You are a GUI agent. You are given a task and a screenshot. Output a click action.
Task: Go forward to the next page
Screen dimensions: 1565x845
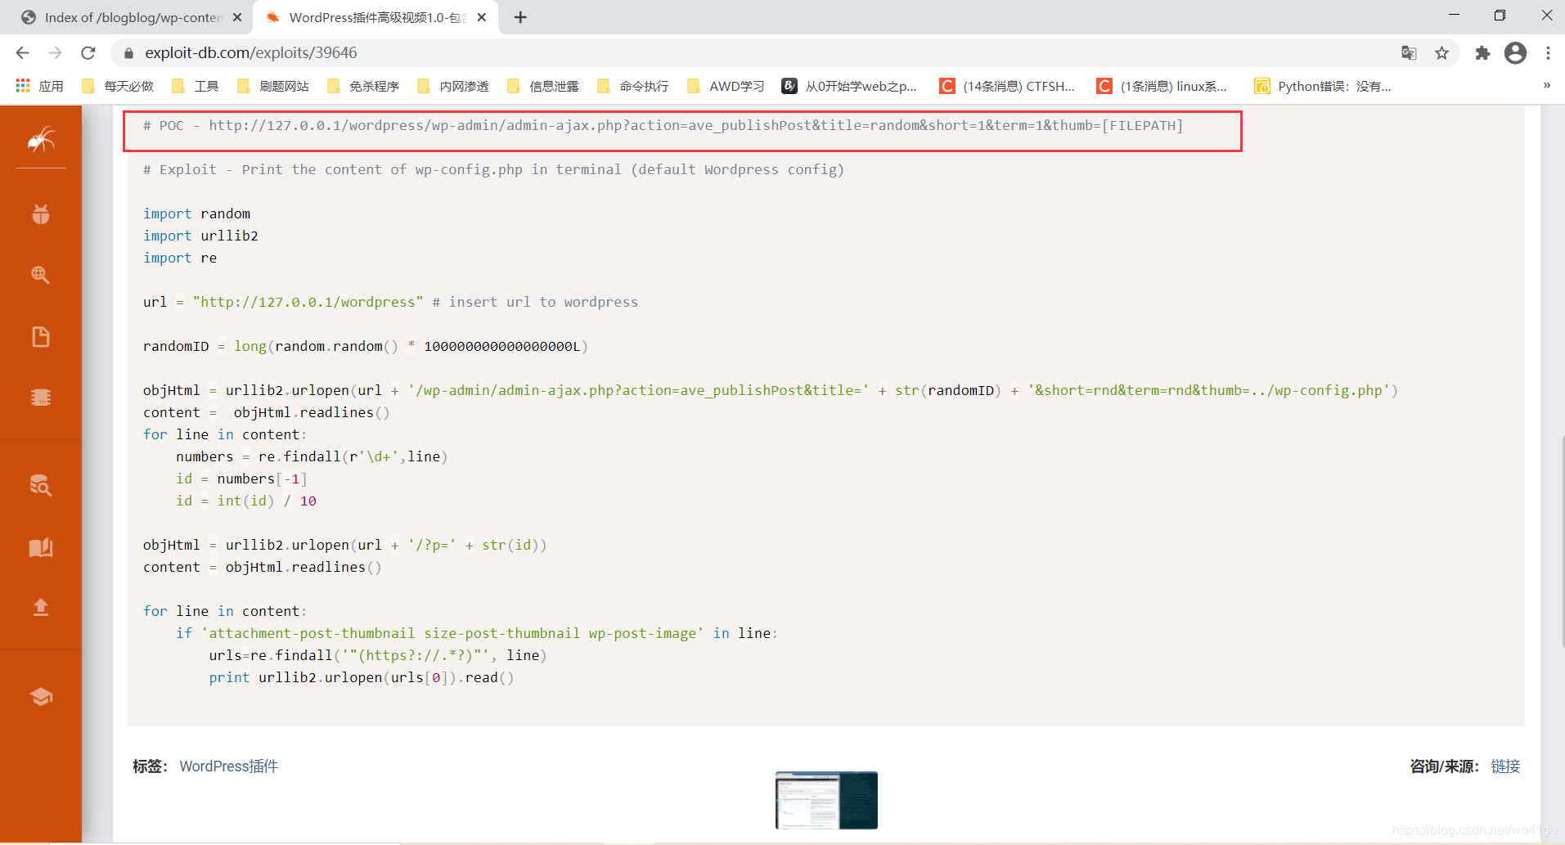coord(55,53)
